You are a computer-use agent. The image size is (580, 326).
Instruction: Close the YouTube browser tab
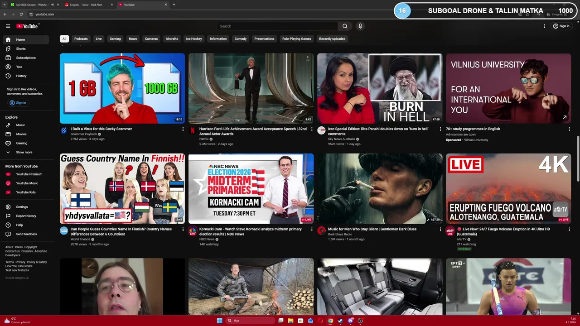pyautogui.click(x=165, y=5)
